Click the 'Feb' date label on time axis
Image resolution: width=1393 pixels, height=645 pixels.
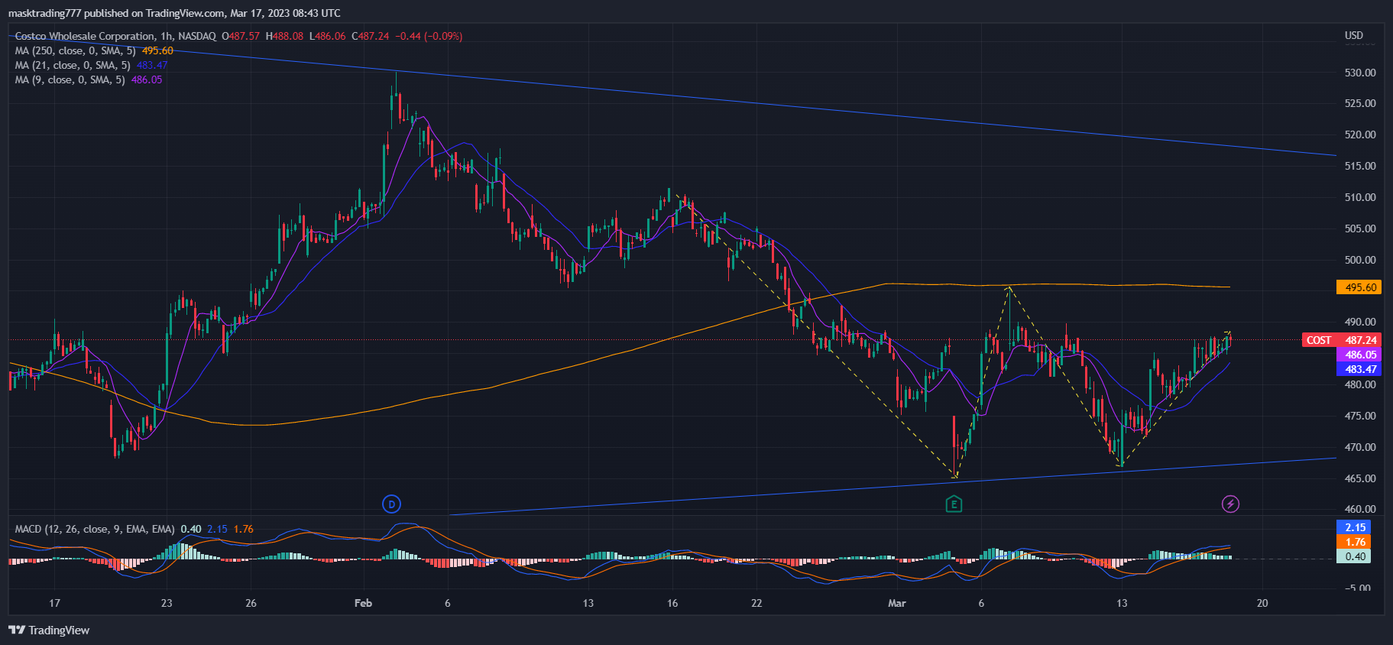[364, 603]
